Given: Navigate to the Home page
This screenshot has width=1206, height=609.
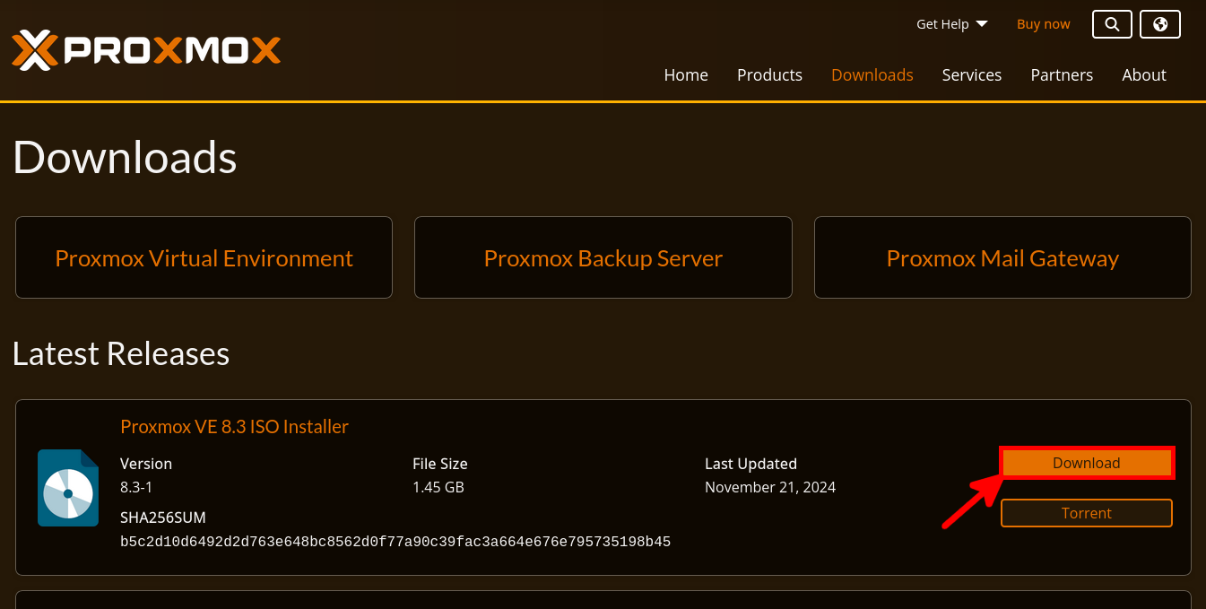Looking at the screenshot, I should click(x=686, y=75).
